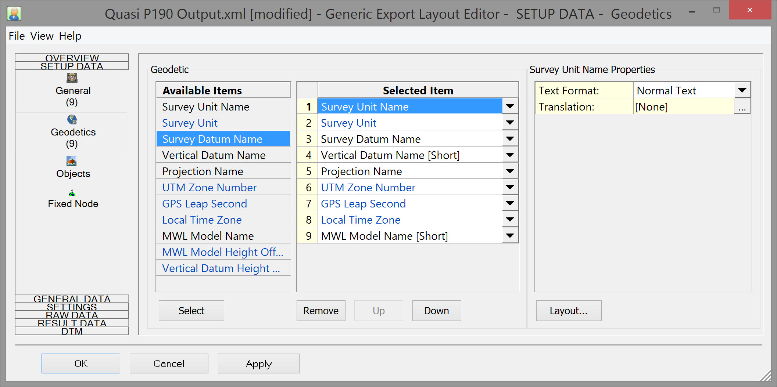The image size is (777, 387).
Task: Open the File menu
Action: point(17,36)
